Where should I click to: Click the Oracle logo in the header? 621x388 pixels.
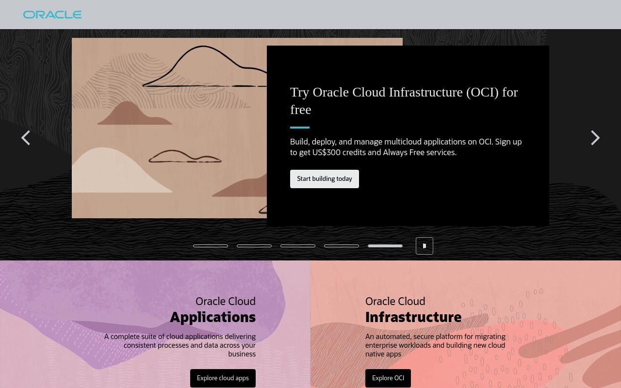[x=52, y=15]
